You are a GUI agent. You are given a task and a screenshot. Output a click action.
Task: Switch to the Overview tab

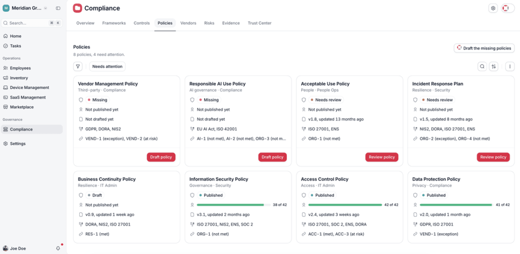click(x=85, y=23)
